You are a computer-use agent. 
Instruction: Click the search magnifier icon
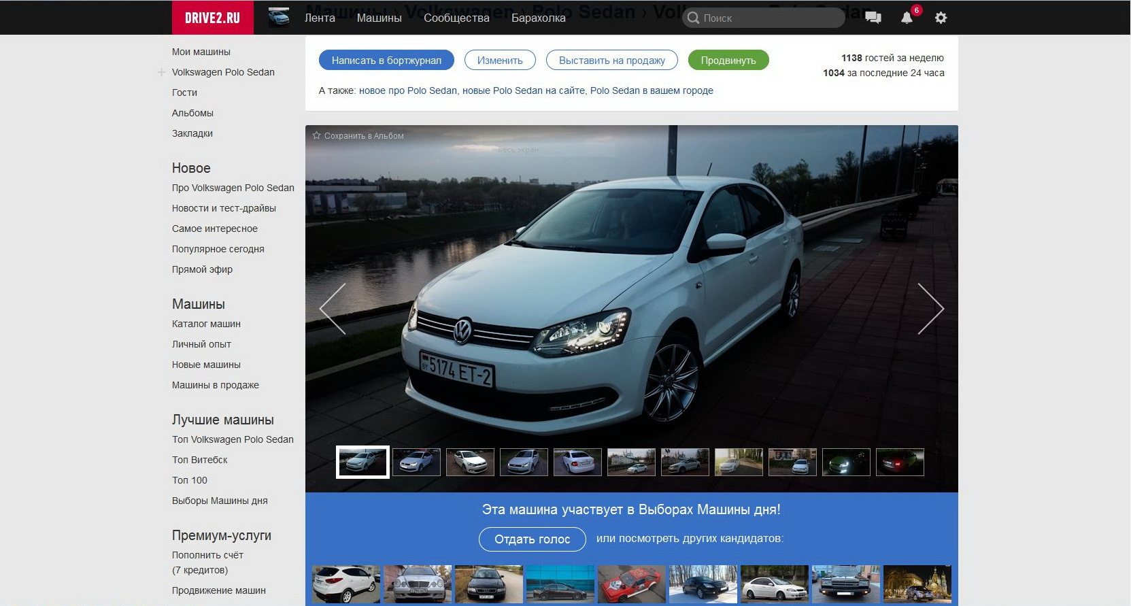(x=693, y=18)
